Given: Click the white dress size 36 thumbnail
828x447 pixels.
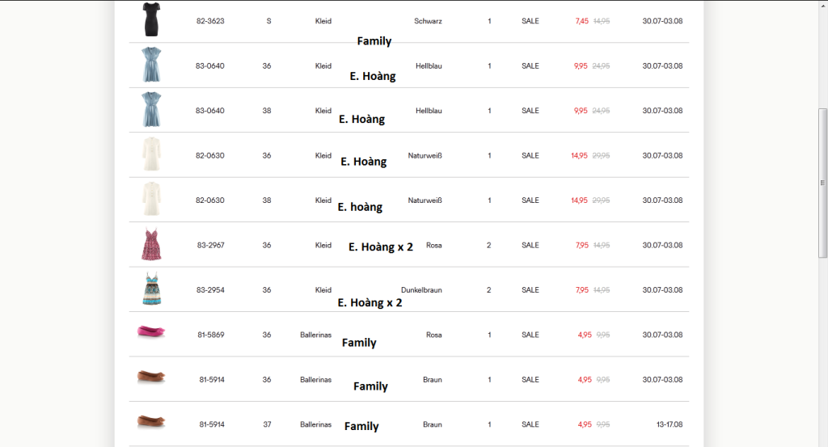Looking at the screenshot, I should pos(150,154).
